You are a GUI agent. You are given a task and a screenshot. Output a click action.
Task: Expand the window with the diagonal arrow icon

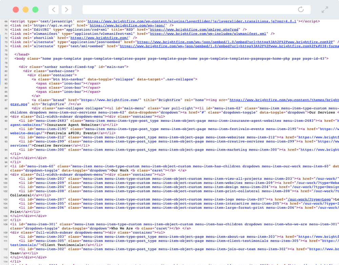325,9
